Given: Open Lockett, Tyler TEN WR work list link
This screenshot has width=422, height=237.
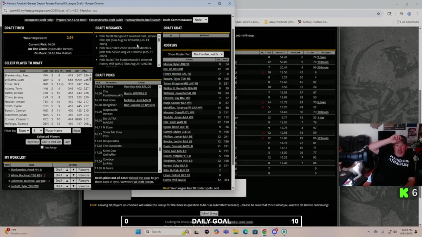Looking at the screenshot, I should pyautogui.click(x=25, y=186).
